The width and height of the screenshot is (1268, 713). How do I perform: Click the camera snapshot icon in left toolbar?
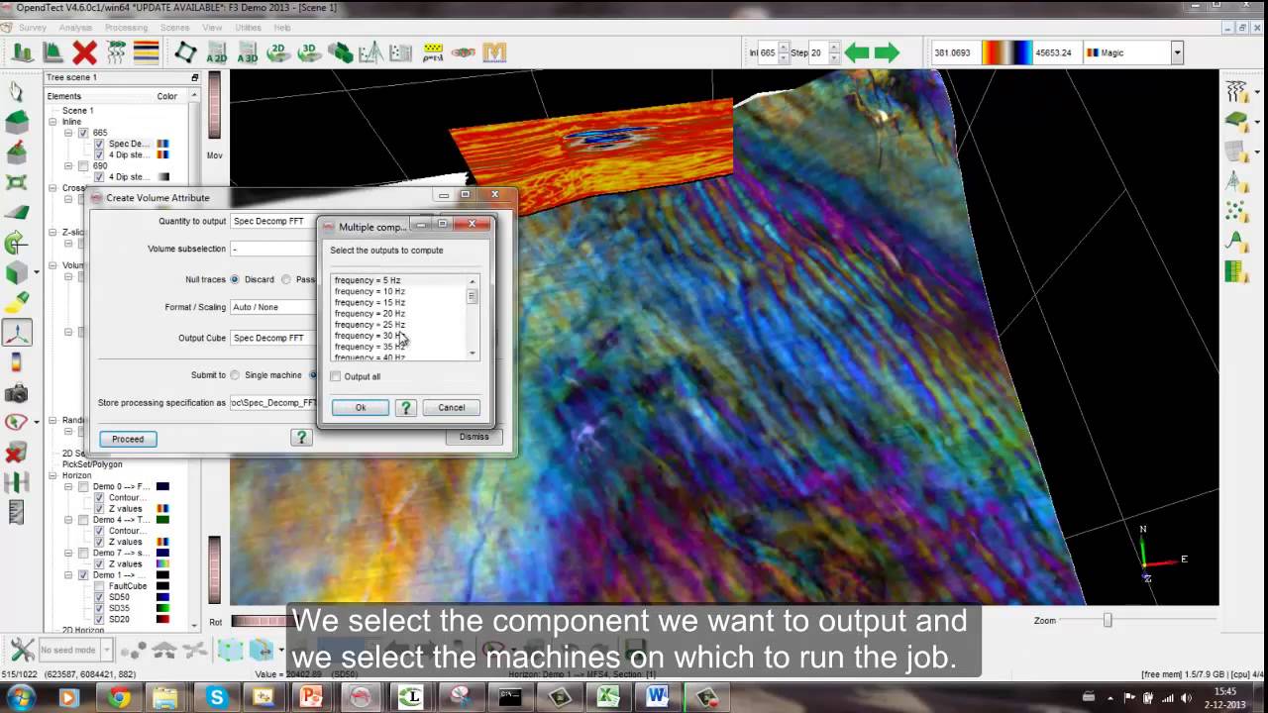(x=16, y=393)
